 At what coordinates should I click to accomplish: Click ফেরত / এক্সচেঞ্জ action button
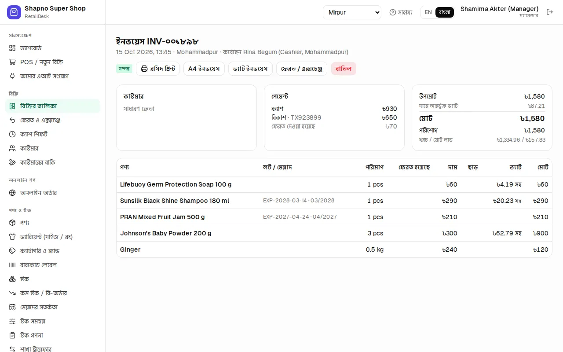(x=302, y=69)
